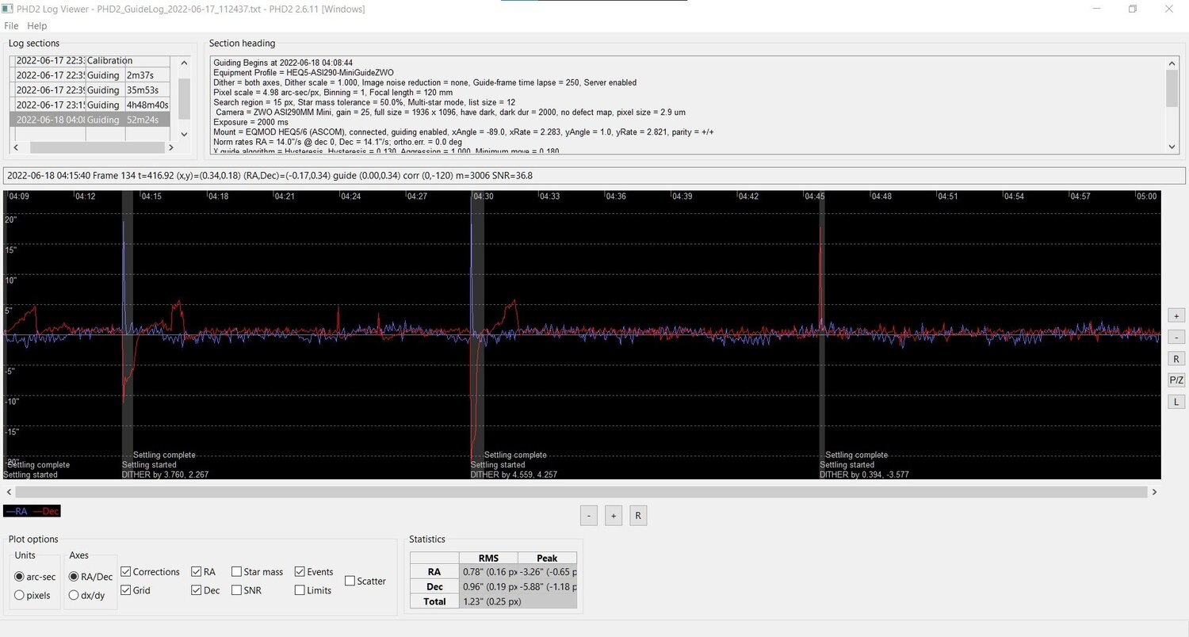Click the R reset button below the graph
The width and height of the screenshot is (1189, 637).
click(x=638, y=516)
